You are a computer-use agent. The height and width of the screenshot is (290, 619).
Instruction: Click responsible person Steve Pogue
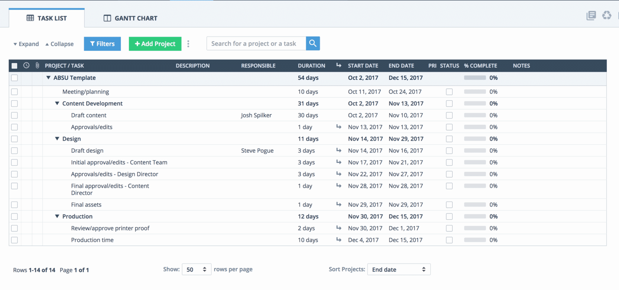click(x=257, y=150)
